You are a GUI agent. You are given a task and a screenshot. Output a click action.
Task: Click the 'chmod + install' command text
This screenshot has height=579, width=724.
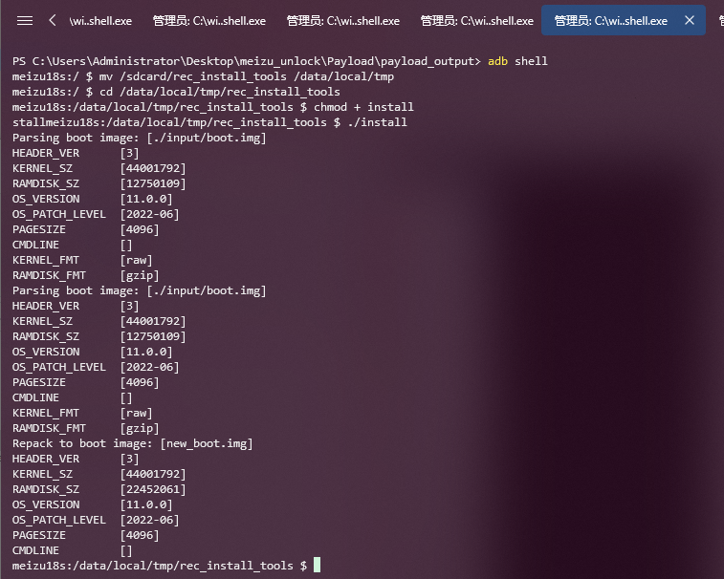tap(363, 107)
